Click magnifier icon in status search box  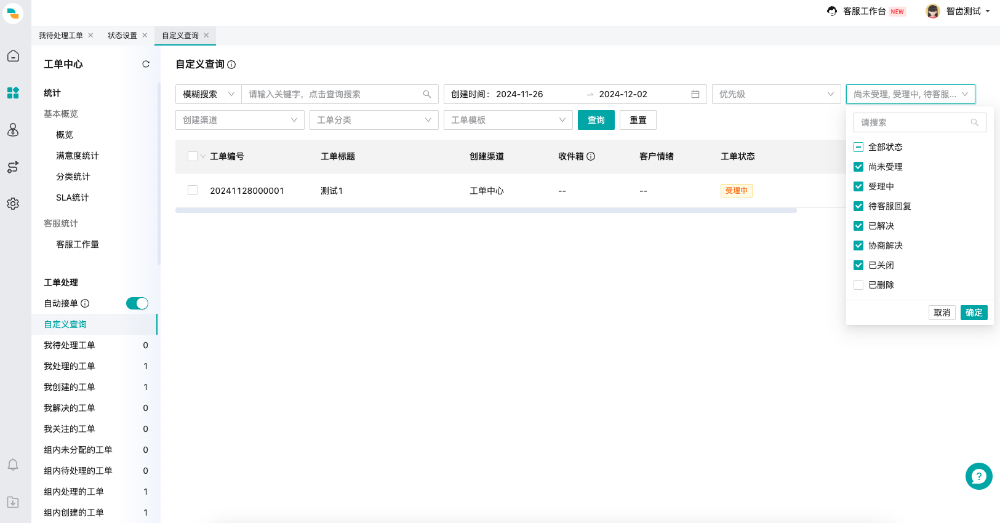coord(975,122)
